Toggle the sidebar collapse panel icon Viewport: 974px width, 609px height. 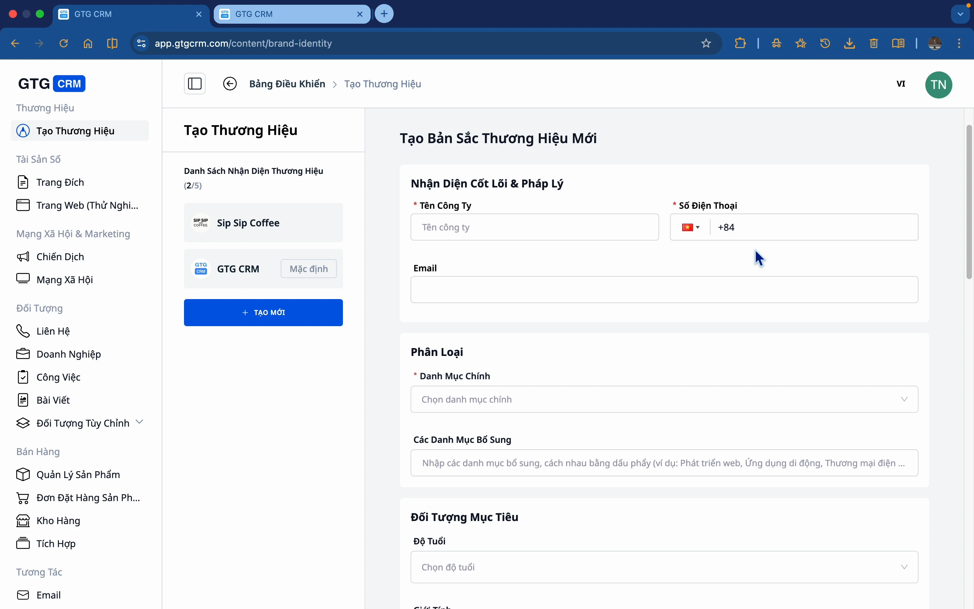coord(195,84)
